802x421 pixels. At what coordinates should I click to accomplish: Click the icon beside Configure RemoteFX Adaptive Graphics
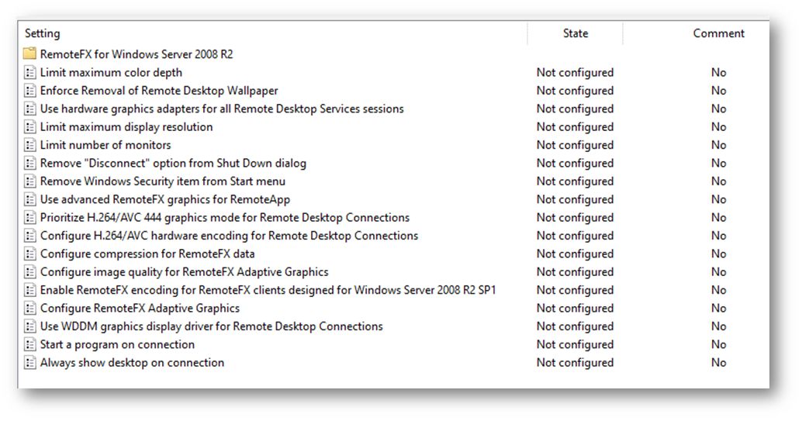pos(30,308)
